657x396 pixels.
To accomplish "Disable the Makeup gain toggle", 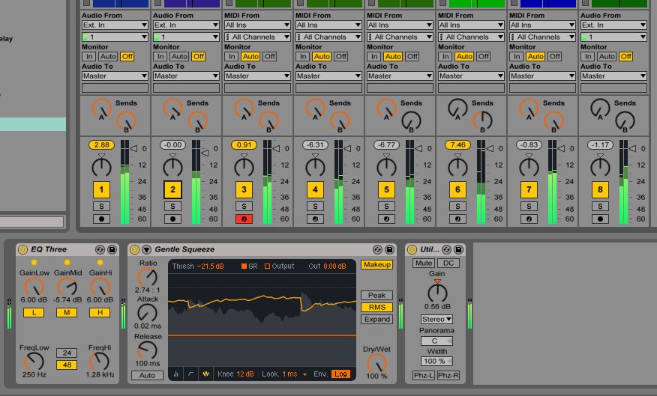I will (x=376, y=265).
